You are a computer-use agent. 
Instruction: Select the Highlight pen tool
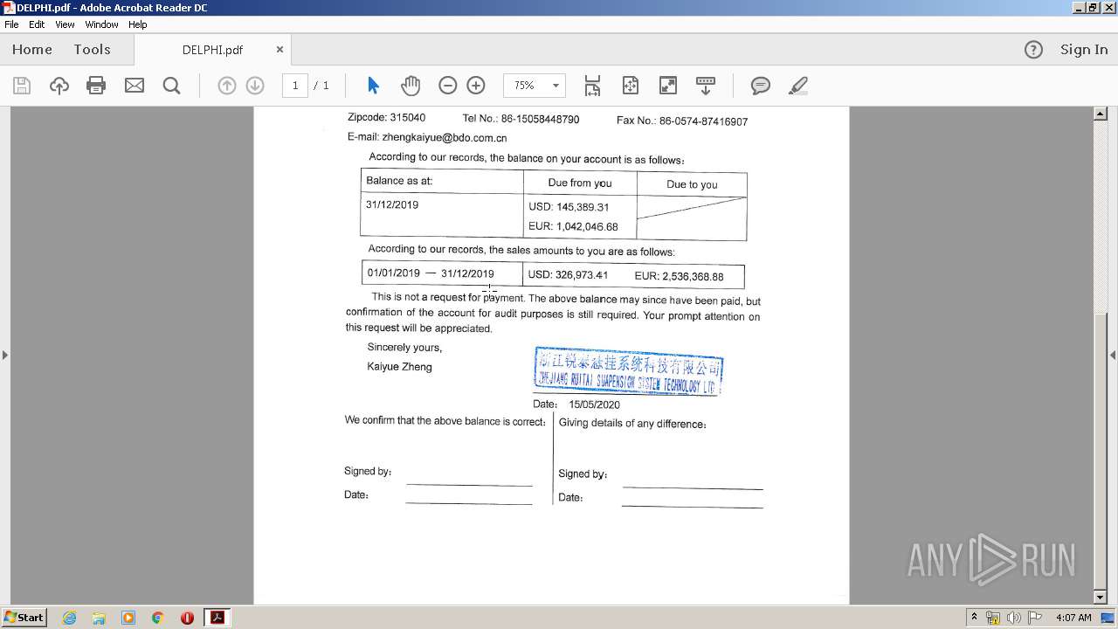[x=797, y=86]
